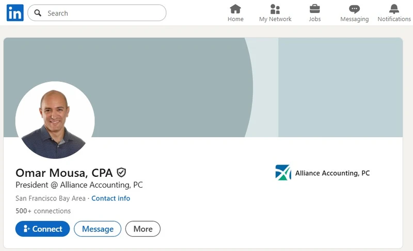Focus the Search text field

(103, 13)
